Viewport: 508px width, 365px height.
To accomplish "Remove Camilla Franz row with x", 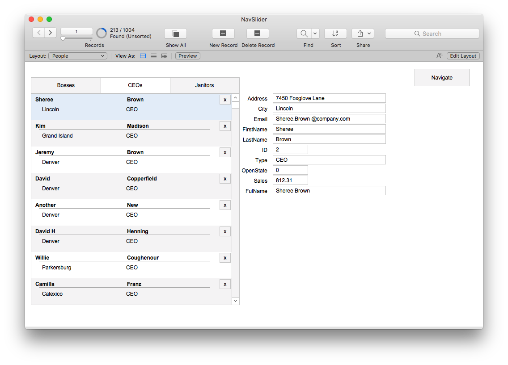I will 225,285.
